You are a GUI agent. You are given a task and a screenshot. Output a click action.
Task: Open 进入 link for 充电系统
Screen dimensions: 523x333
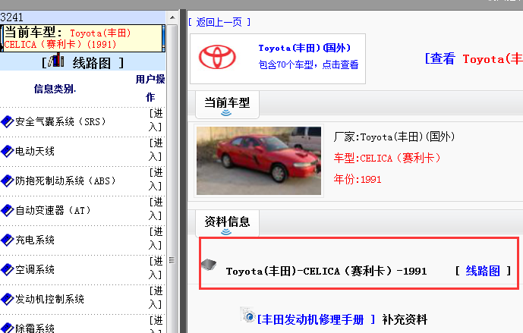tap(156, 238)
